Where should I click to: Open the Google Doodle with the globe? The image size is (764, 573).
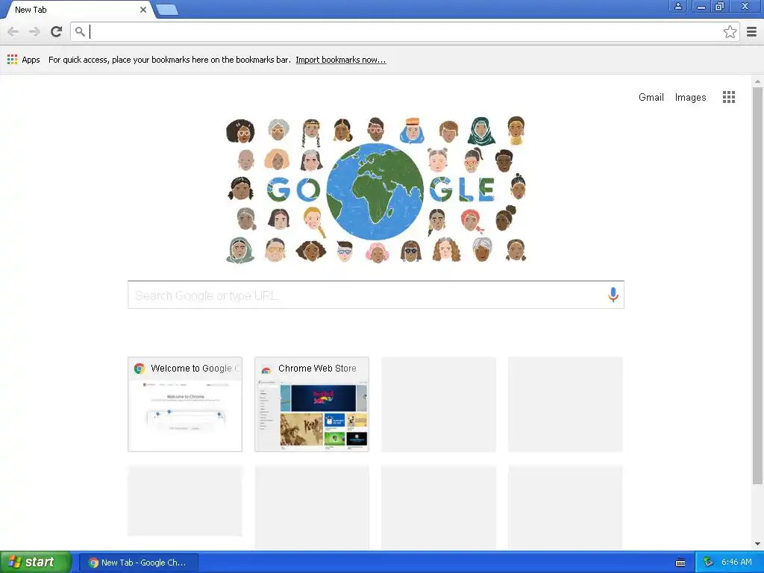375,190
